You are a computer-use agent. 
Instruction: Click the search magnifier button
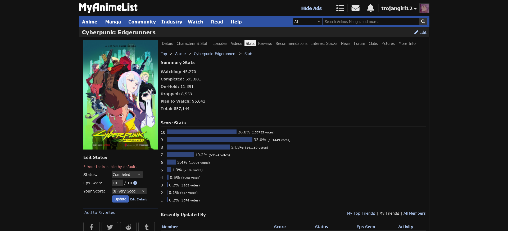click(423, 22)
